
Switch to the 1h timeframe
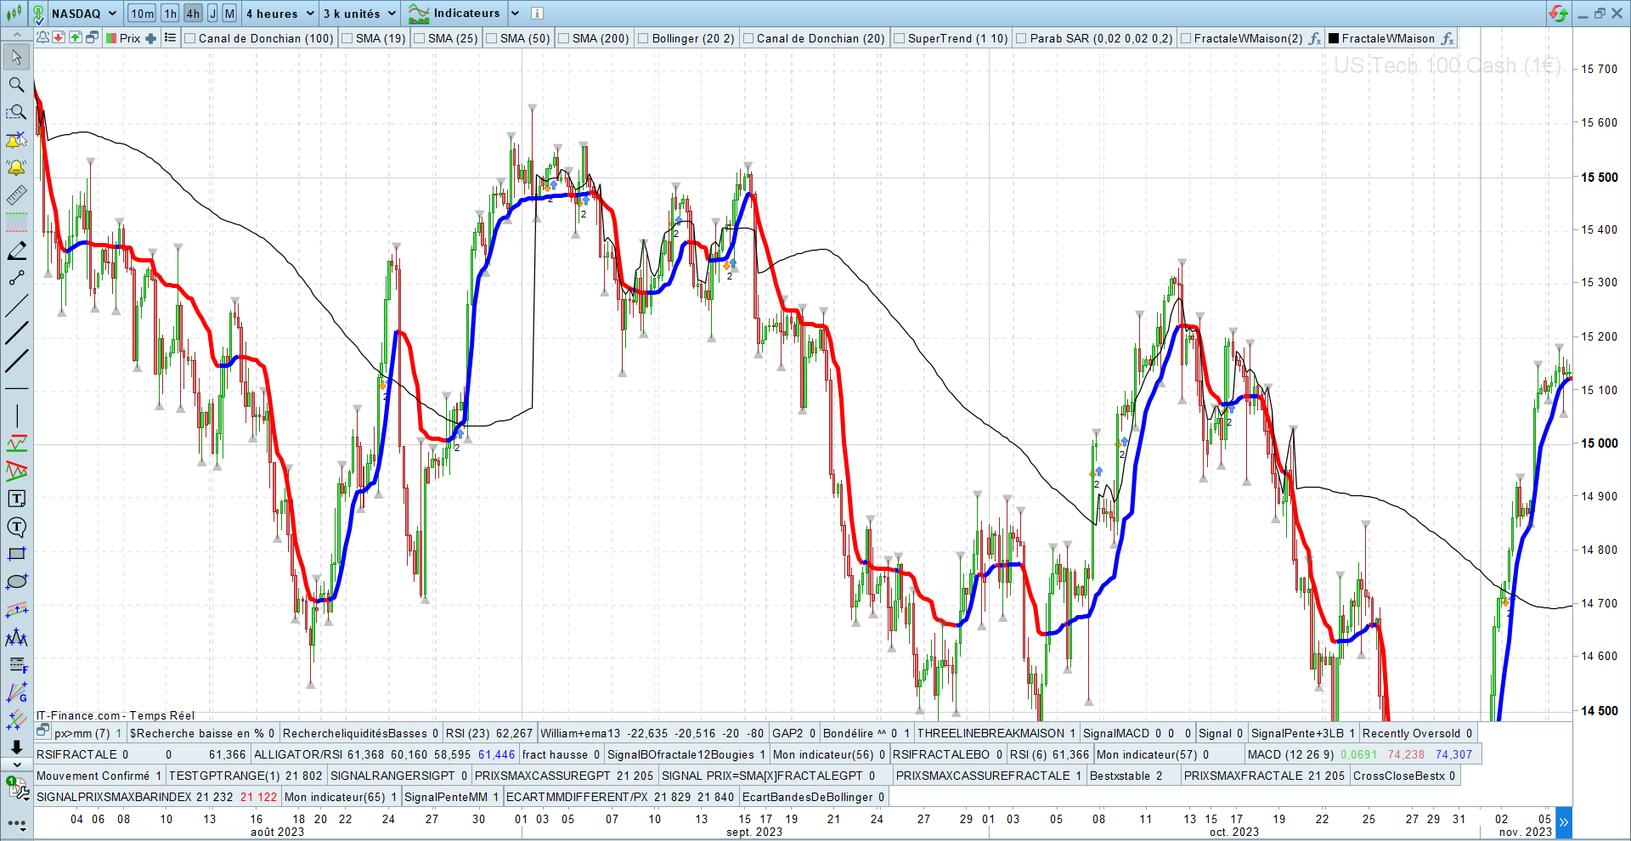pyautogui.click(x=171, y=14)
